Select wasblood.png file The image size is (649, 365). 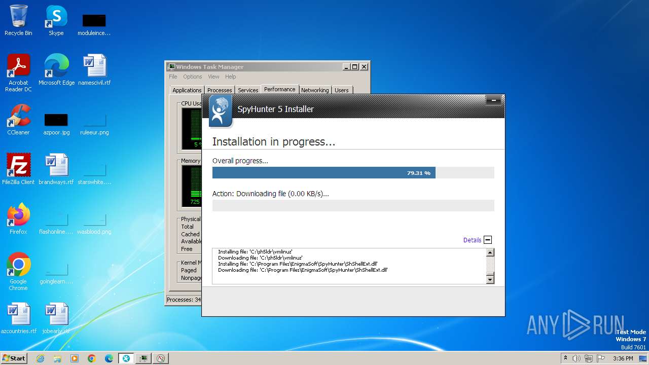pyautogui.click(x=94, y=224)
